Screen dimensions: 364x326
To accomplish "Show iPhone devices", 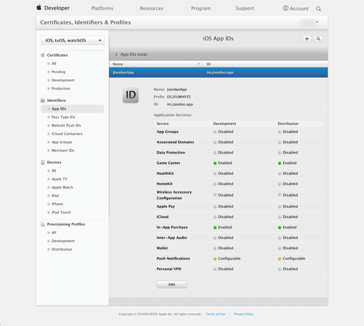I will click(57, 204).
